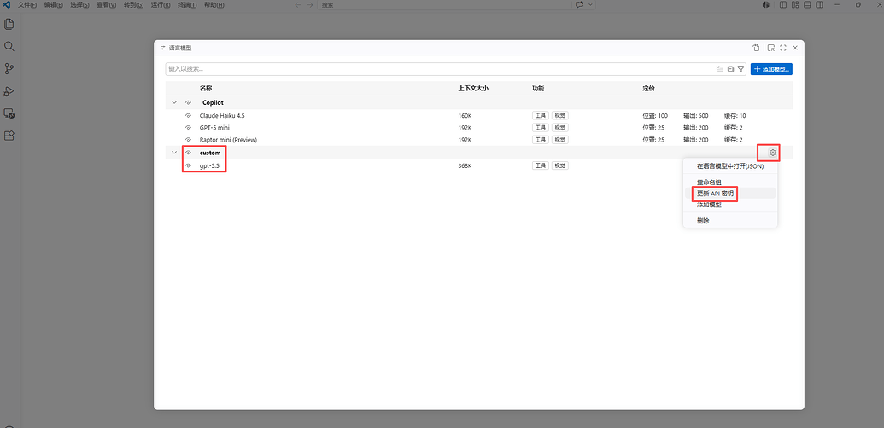This screenshot has width=884, height=428.
Task: Open the Source Control view
Action: pos(9,68)
